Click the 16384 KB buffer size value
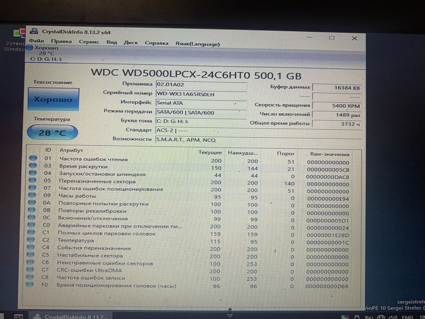The height and width of the screenshot is (319, 425). tap(337, 87)
